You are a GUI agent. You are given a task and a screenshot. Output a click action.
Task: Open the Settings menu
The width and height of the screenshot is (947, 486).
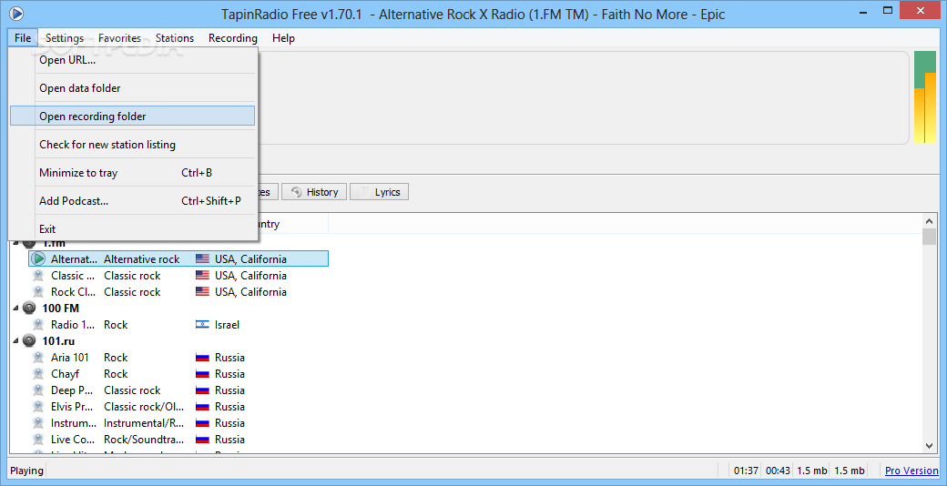[65, 38]
